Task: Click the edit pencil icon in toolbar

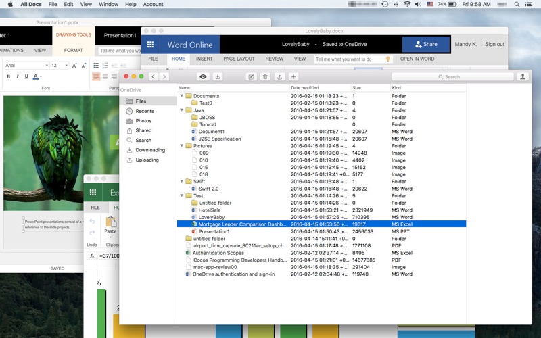Action: [x=251, y=76]
